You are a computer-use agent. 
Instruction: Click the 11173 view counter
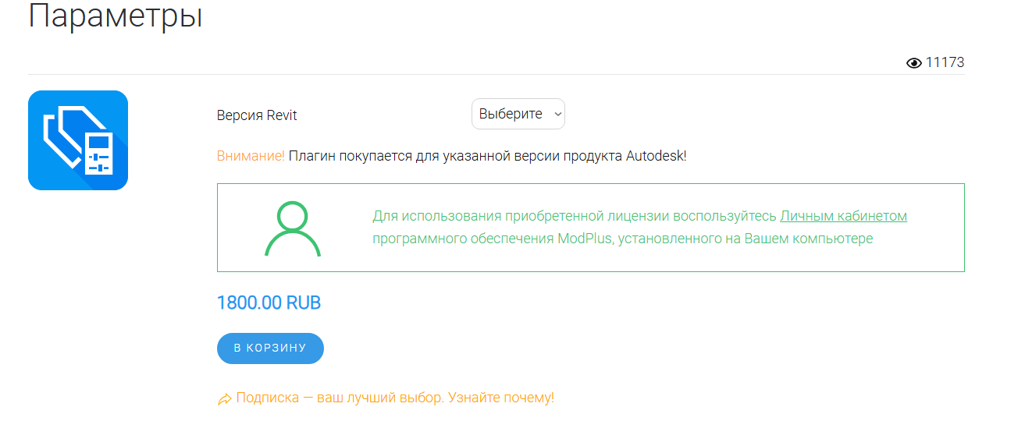point(945,63)
